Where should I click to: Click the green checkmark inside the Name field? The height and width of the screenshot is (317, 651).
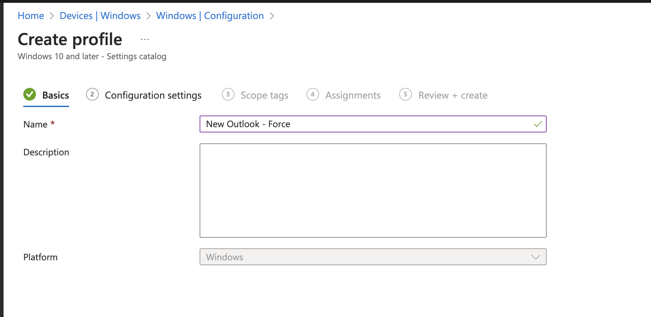pos(537,124)
